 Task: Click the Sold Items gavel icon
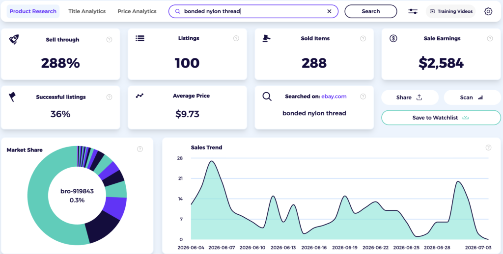click(266, 38)
